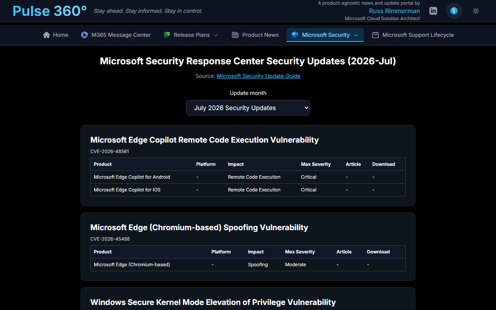Screen dimensions: 496x310
Task: Click the Microsoft Edge Copilot for IOS cell
Action: coord(127,190)
